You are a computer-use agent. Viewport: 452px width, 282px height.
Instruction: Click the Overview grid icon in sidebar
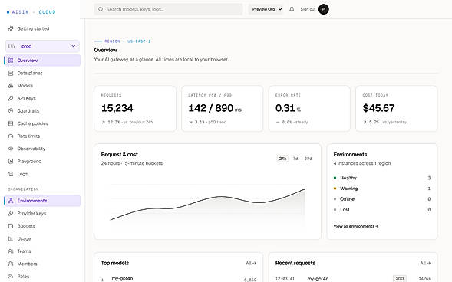coord(11,61)
